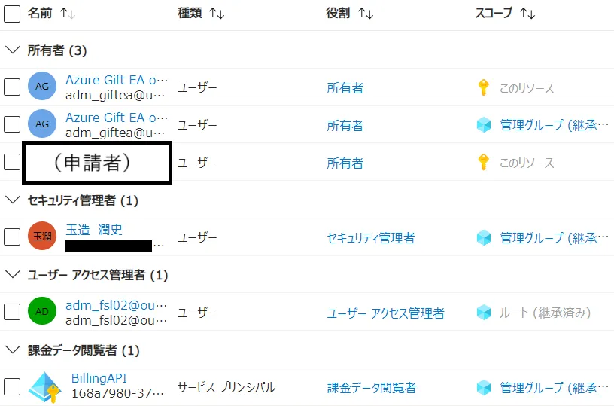Open the 玉造 潤史 user name link
The image size is (614, 406).
tap(94, 229)
